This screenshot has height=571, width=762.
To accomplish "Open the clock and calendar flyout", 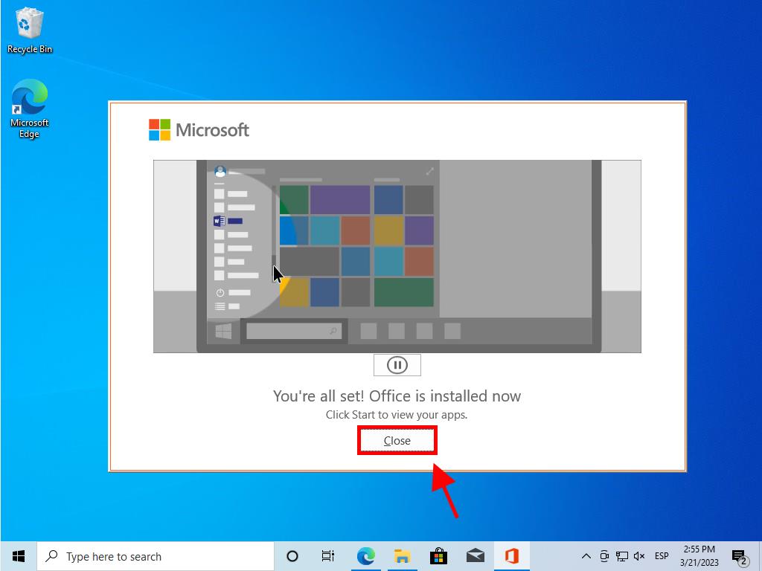I will click(x=698, y=555).
